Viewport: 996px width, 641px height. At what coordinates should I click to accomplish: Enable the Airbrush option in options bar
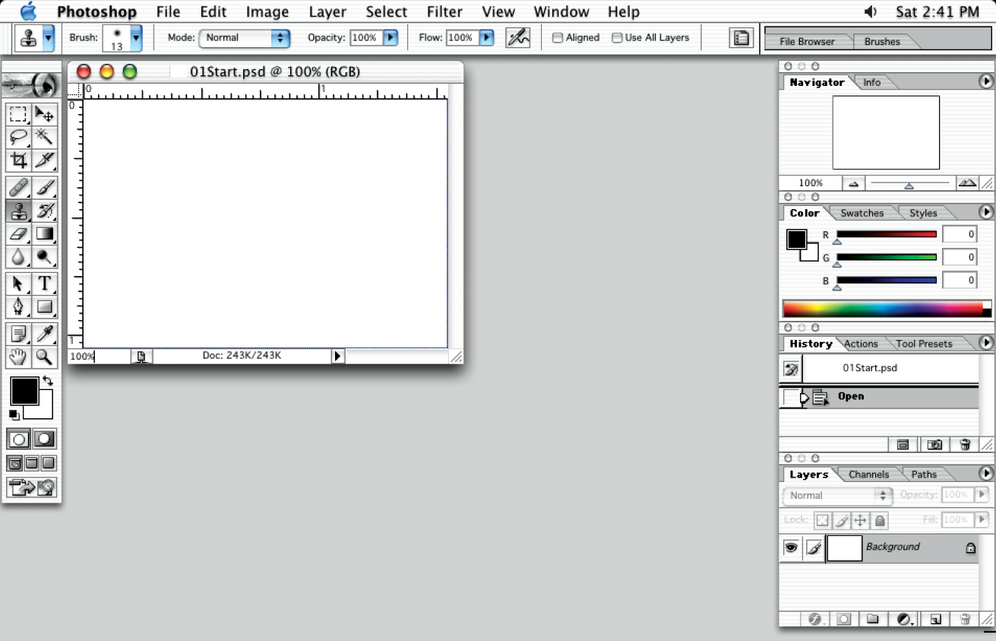[518, 38]
